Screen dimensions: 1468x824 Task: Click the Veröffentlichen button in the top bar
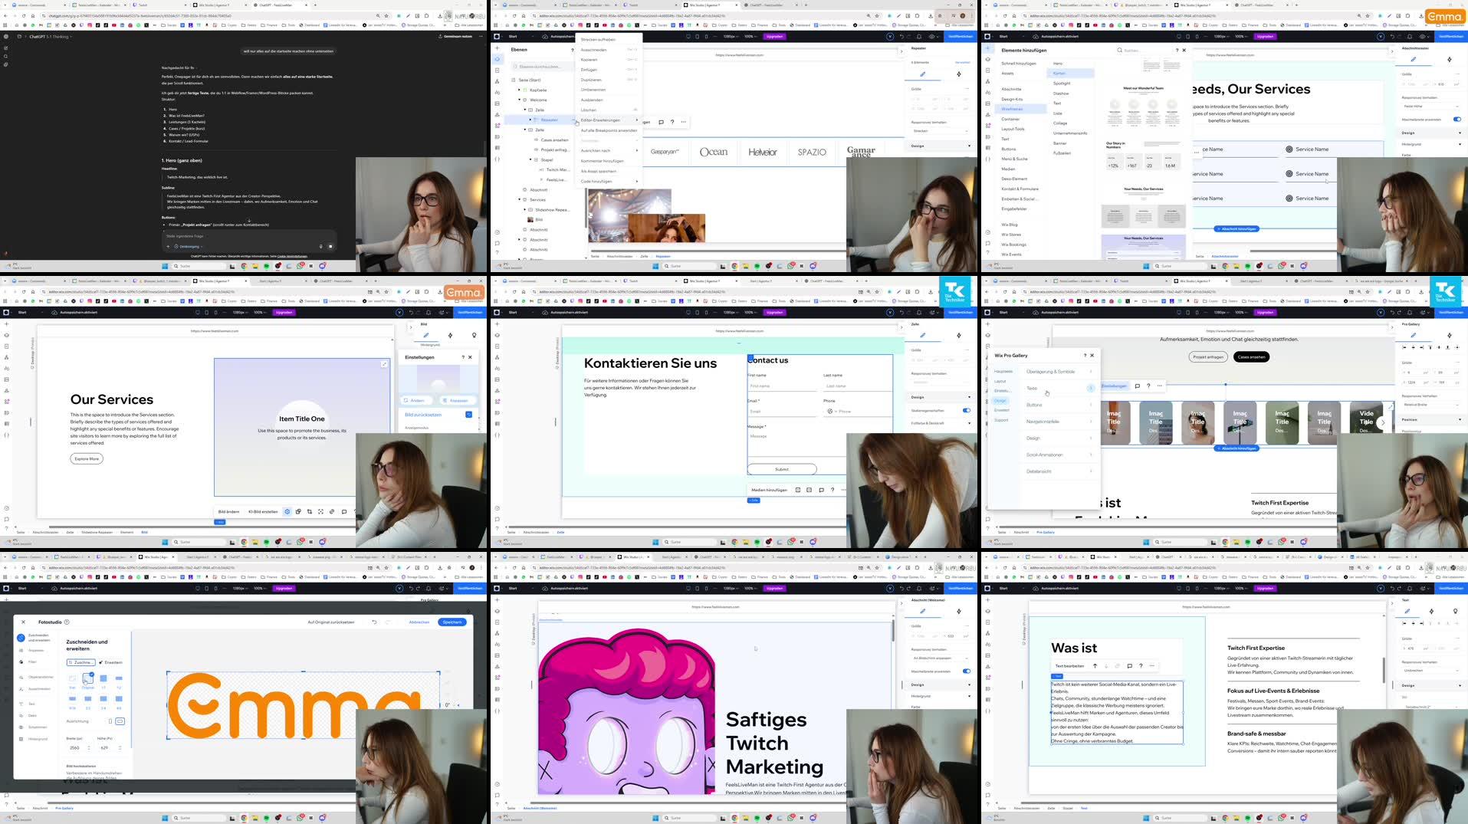pos(960,36)
